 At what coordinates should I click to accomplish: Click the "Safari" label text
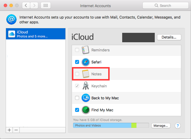(x=96, y=62)
